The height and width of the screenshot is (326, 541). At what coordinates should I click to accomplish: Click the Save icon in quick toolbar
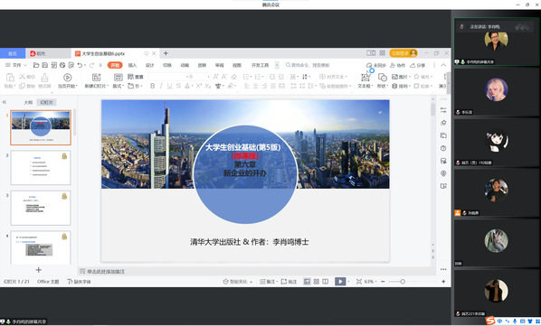click(45, 65)
